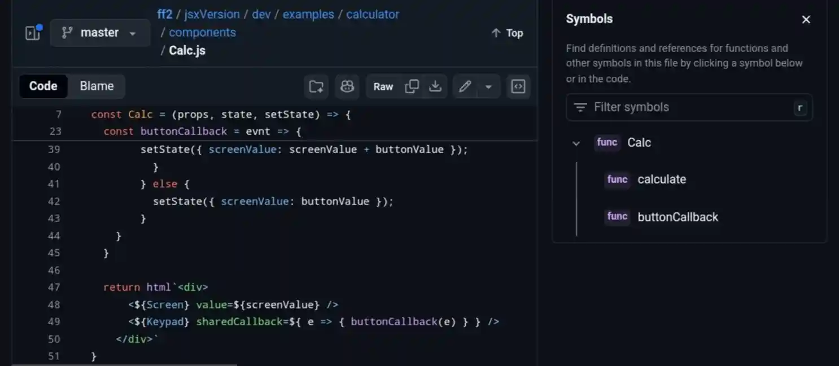Screen dimensions: 839x366
Task: Download the Calc.js raw file
Action: (x=435, y=86)
